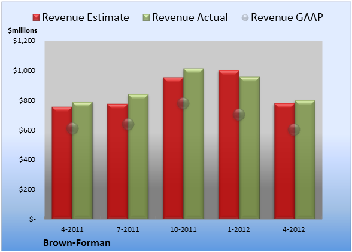Select the GAAP marker for 1-2012
The height and width of the screenshot is (252, 352).
[x=239, y=115]
